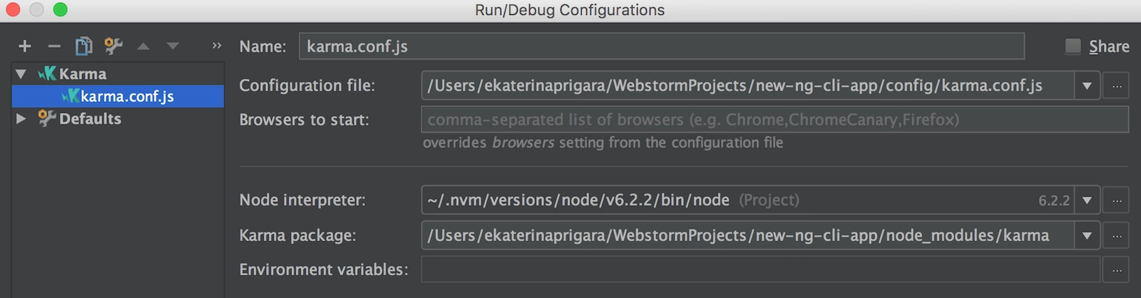Open the Configuration file dropdown
This screenshot has width=1141, height=298.
pos(1087,85)
